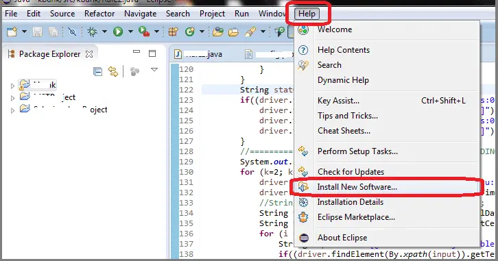The height and width of the screenshot is (261, 498).
Task: Click the Collapse All icon in Package Explorer
Action: (98, 72)
